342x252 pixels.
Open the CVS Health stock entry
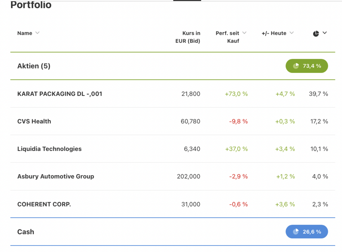[34, 121]
